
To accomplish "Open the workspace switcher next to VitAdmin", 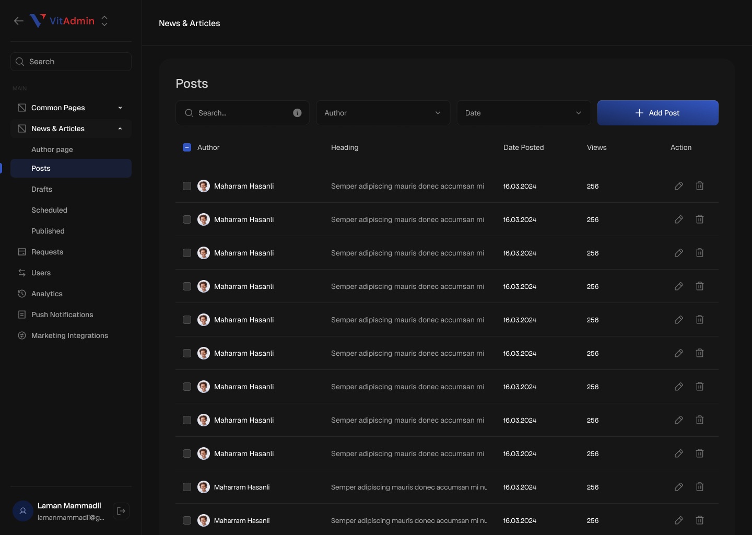I will pos(104,21).
